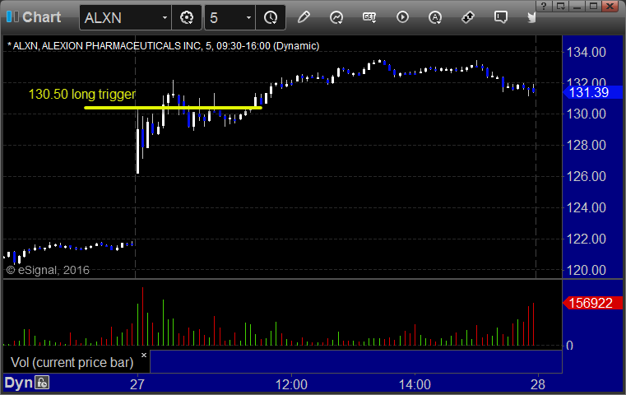The height and width of the screenshot is (395, 626).
Task: Click the 134.00 price axis label
Action: coord(586,52)
